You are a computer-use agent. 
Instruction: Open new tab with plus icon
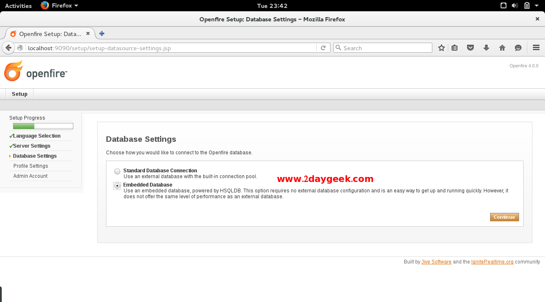[x=102, y=33]
